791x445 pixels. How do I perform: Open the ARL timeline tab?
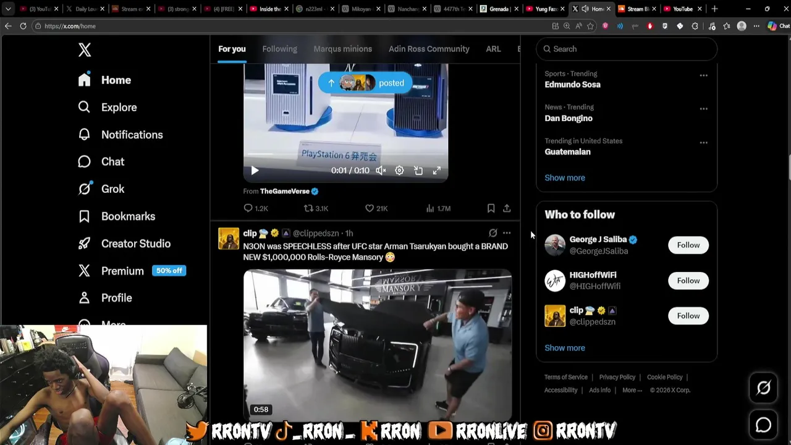(493, 49)
